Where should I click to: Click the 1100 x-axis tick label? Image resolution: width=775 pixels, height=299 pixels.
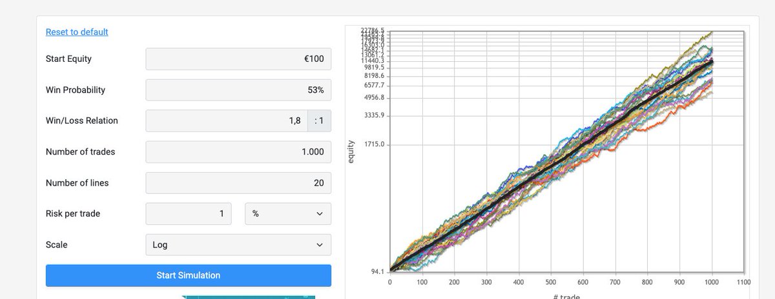[744, 282]
